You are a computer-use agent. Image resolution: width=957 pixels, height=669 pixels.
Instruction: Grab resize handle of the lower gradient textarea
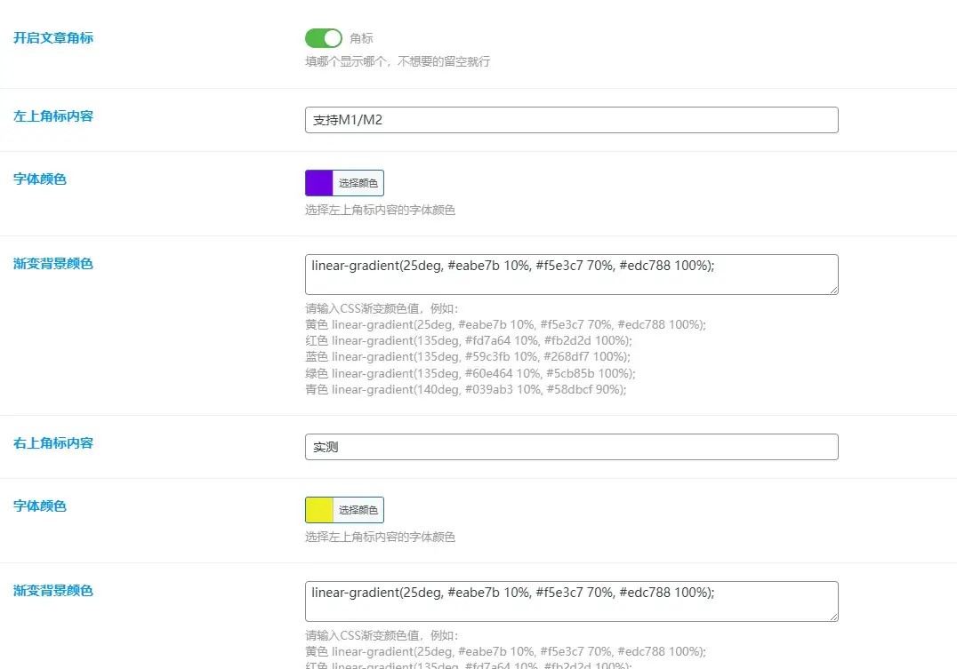(x=833, y=617)
